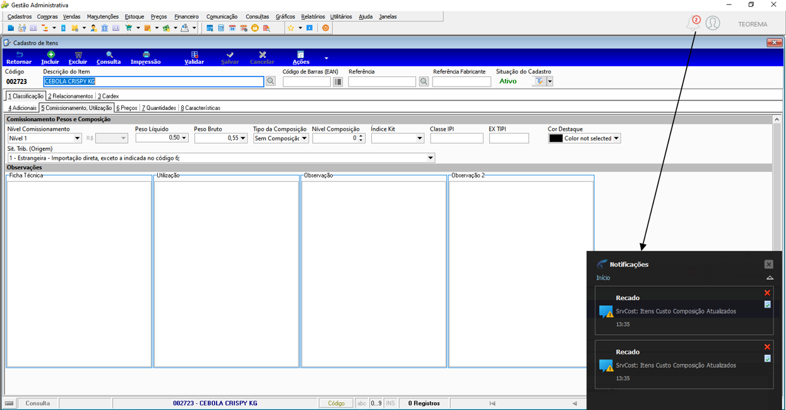Viewport: 786px width, 410px height.
Task: Toggle abc mode in status bar
Action: [x=362, y=403]
